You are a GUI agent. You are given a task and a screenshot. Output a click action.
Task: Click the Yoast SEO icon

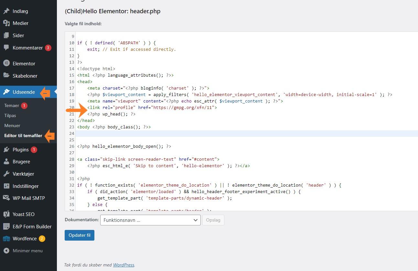click(x=6, y=214)
